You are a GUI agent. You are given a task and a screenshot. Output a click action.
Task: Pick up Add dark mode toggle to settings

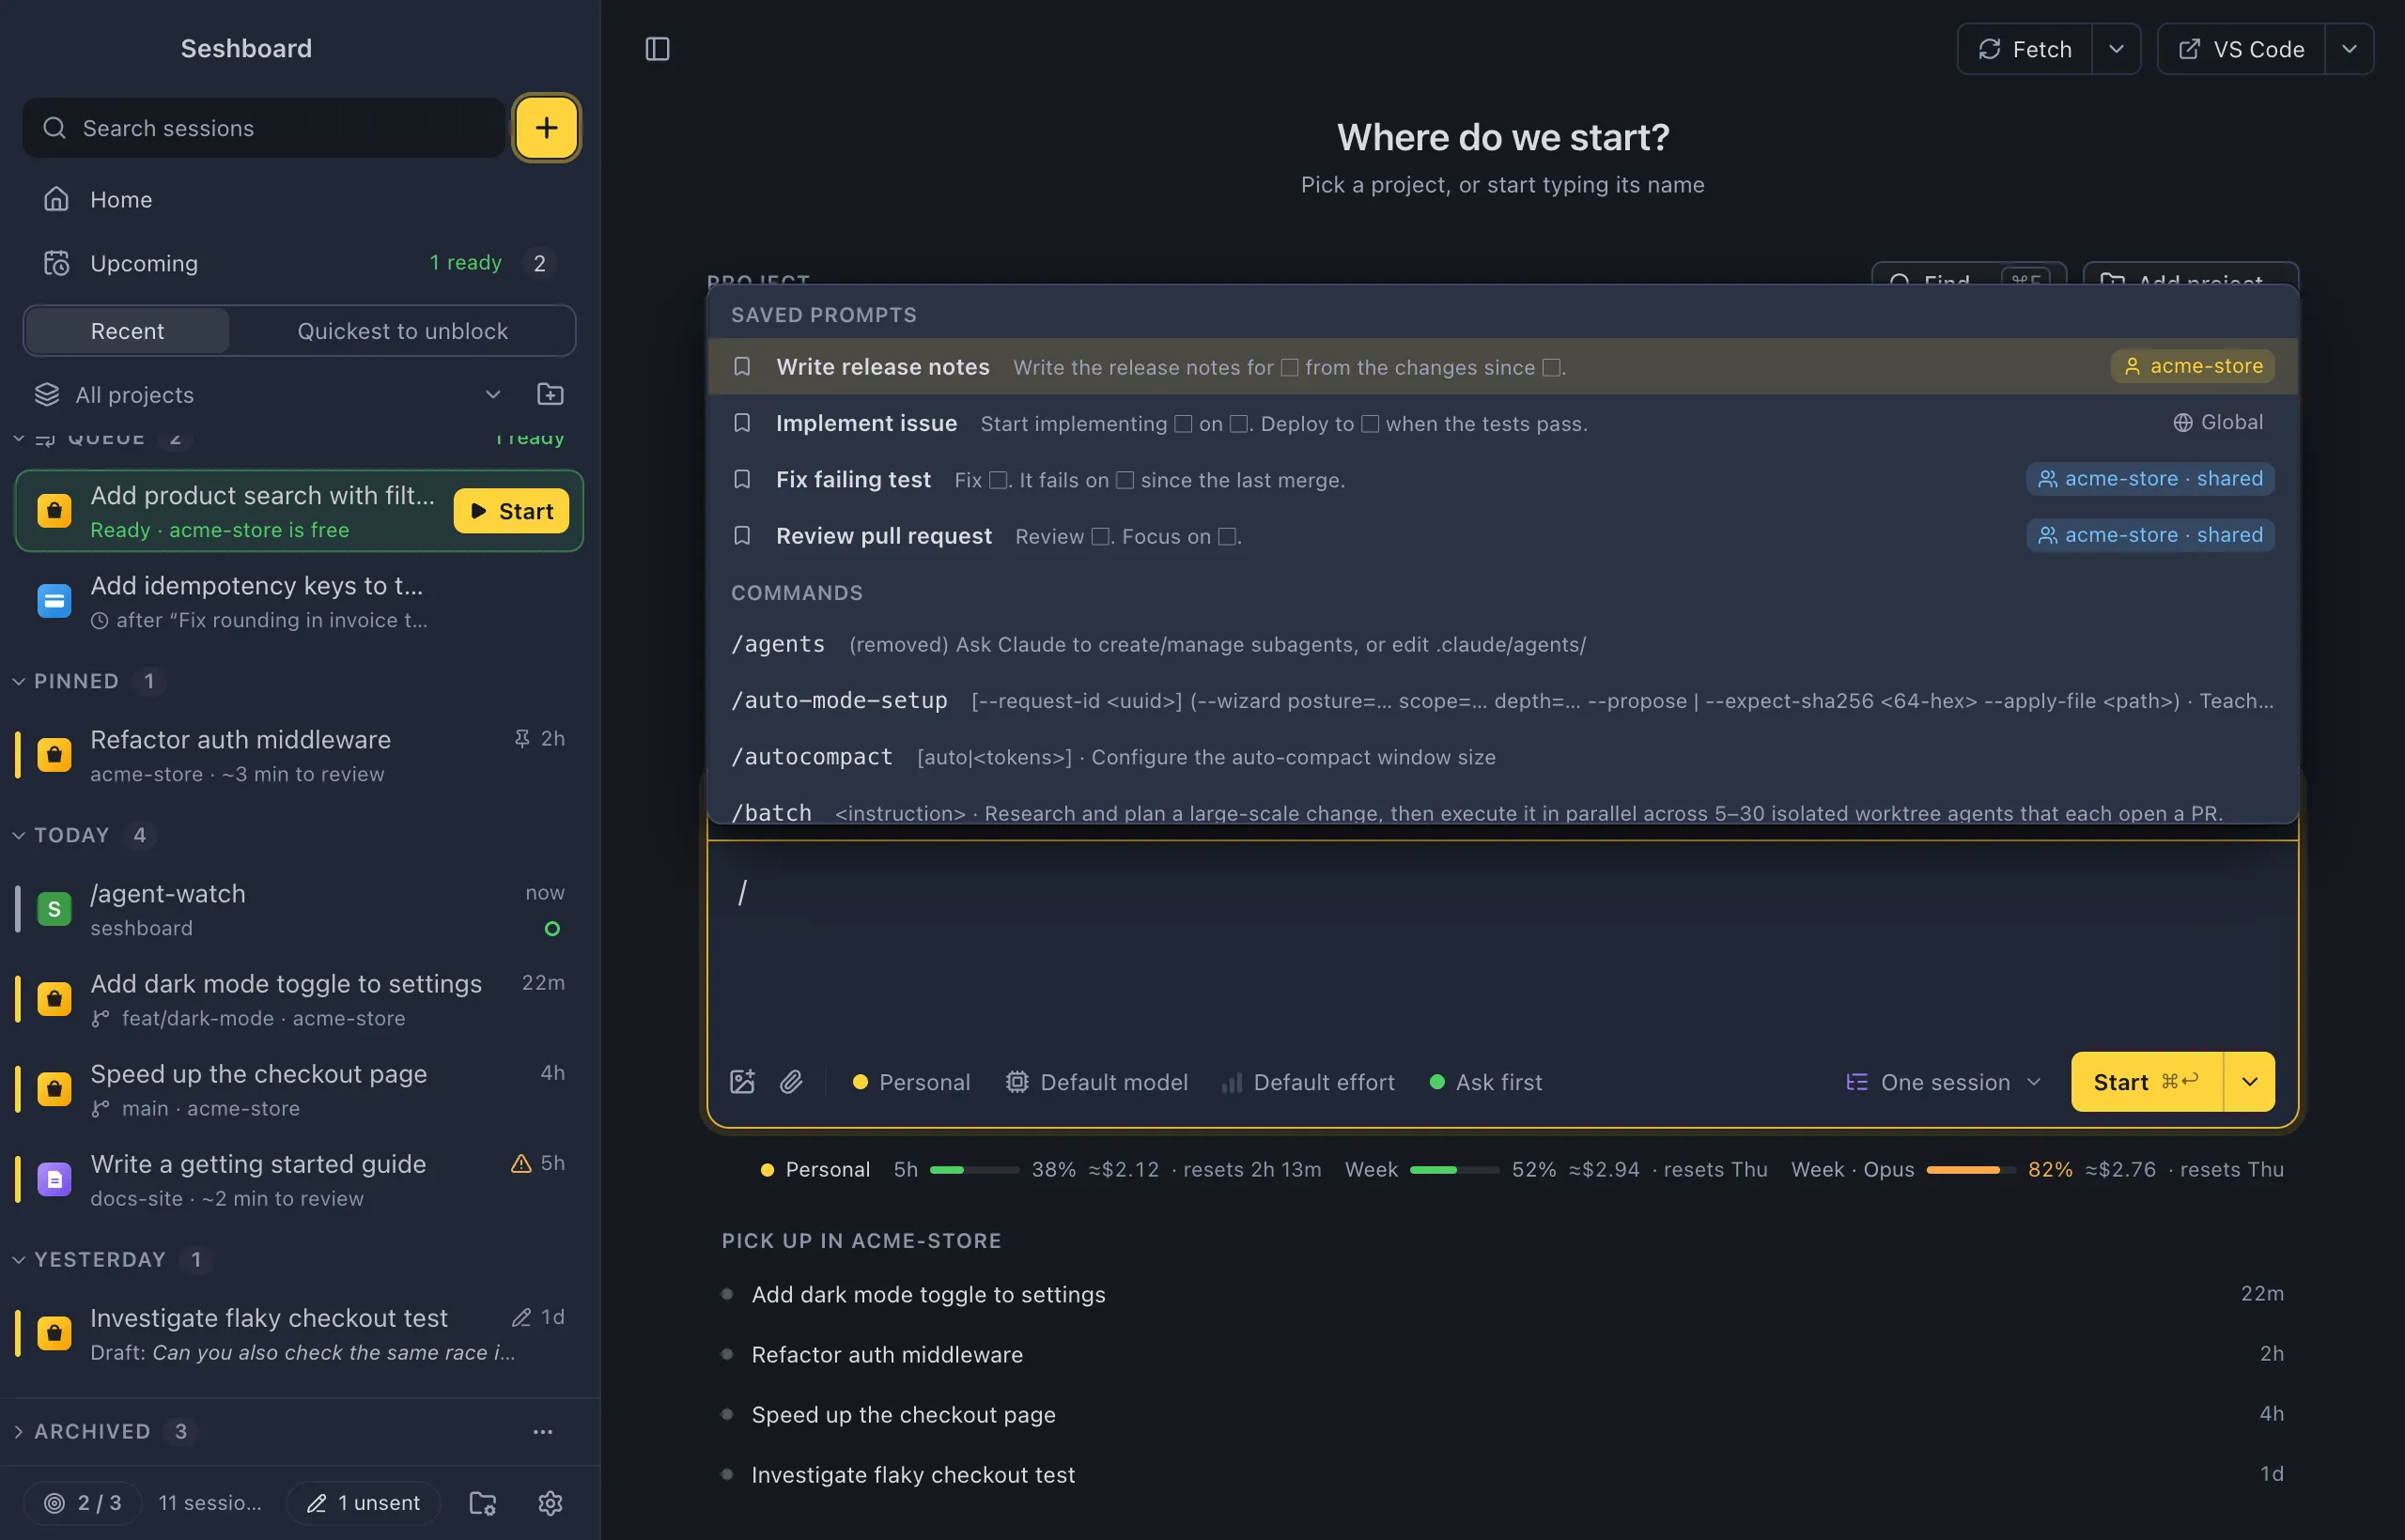point(1502,1294)
